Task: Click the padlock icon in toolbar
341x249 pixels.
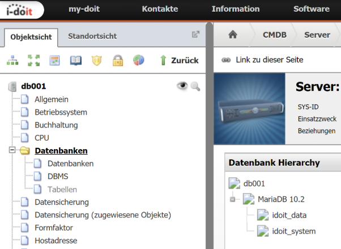Action: [x=117, y=60]
